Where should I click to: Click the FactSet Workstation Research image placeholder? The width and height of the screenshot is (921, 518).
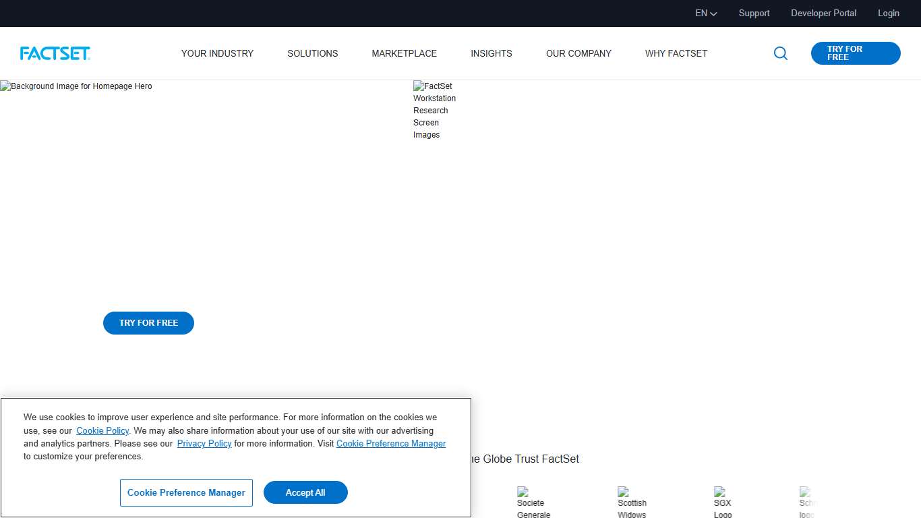[x=418, y=86]
